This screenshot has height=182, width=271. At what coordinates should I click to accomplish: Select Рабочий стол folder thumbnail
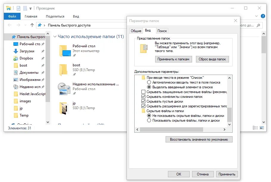(65, 51)
